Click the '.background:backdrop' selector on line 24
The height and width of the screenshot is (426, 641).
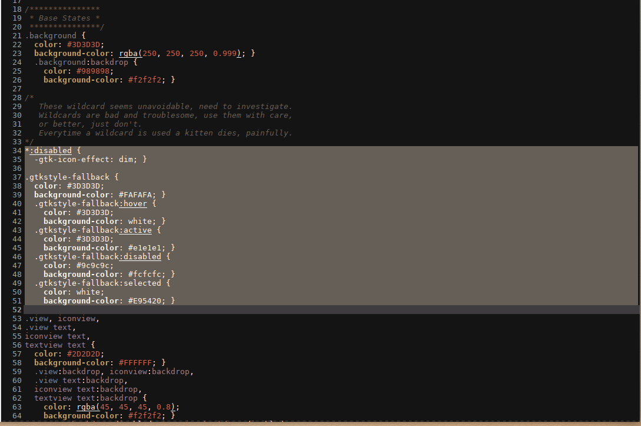point(81,62)
